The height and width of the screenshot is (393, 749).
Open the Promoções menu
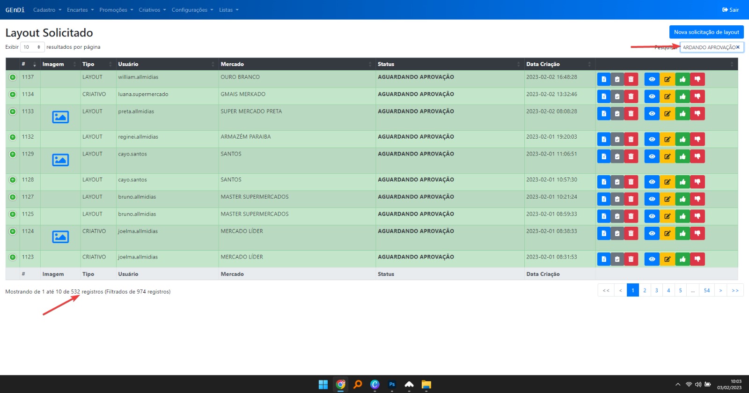click(116, 10)
